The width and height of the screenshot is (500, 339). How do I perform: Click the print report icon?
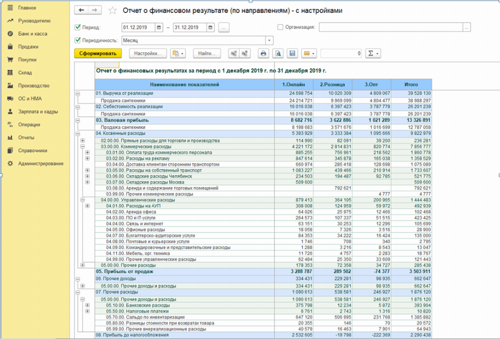click(263, 53)
